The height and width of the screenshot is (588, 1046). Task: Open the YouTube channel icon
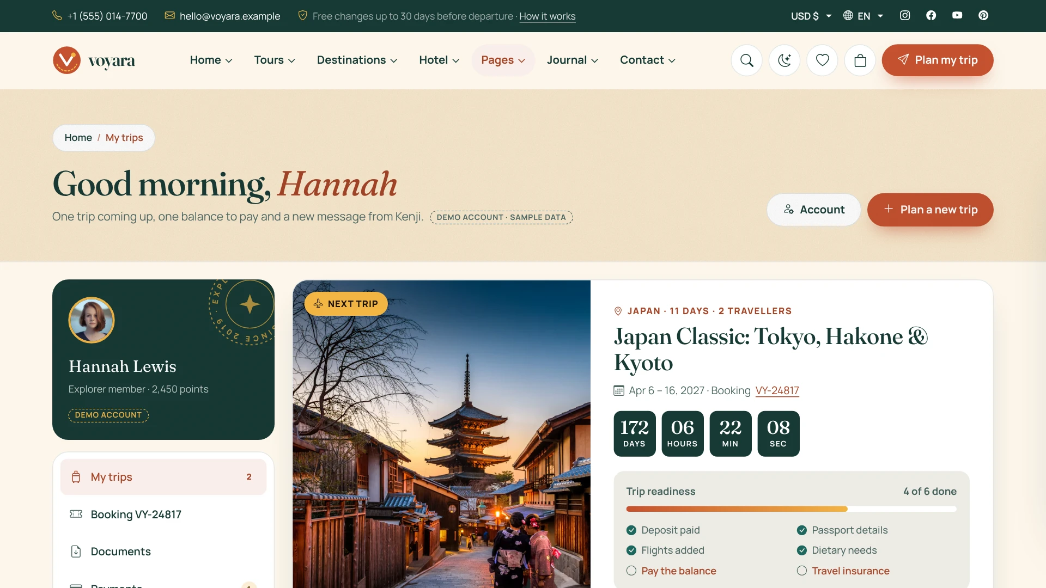pyautogui.click(x=957, y=15)
